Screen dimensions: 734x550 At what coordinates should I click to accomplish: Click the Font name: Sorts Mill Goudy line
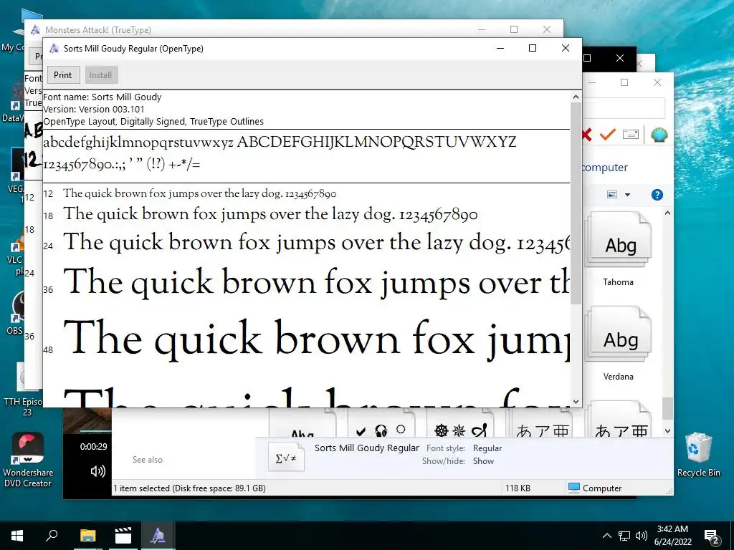coord(102,97)
